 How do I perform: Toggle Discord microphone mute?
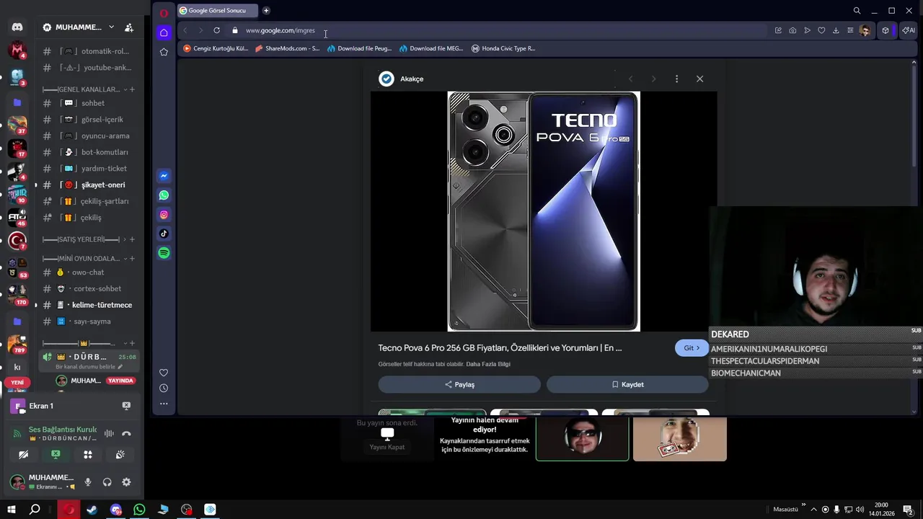(x=88, y=482)
